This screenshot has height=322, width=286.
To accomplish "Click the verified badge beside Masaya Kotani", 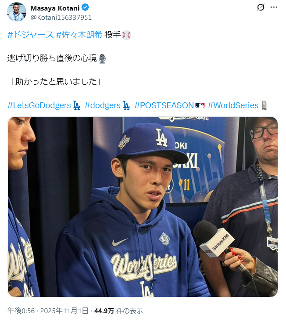I will tap(85, 7).
